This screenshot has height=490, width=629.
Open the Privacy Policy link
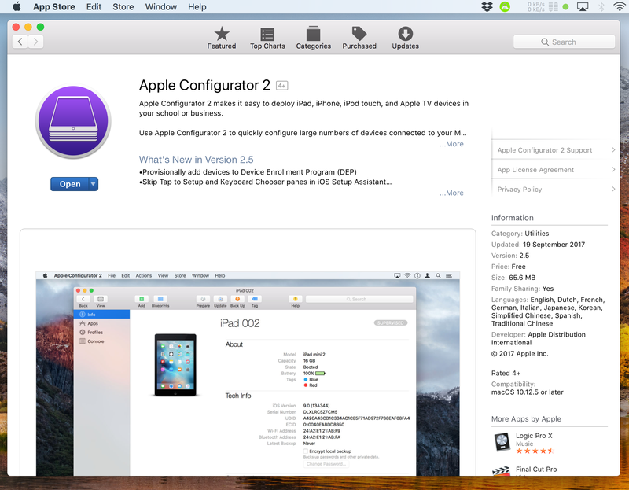(x=520, y=190)
